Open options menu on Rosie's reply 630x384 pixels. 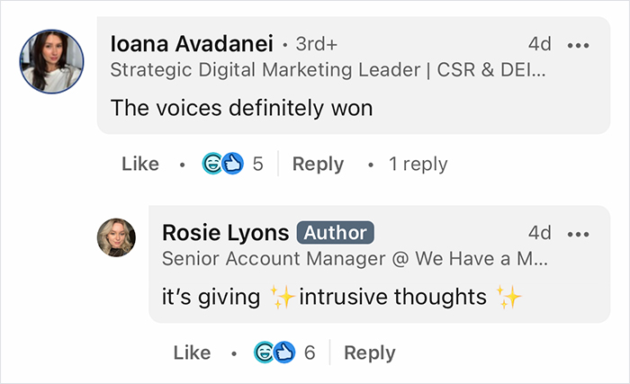pyautogui.click(x=577, y=233)
